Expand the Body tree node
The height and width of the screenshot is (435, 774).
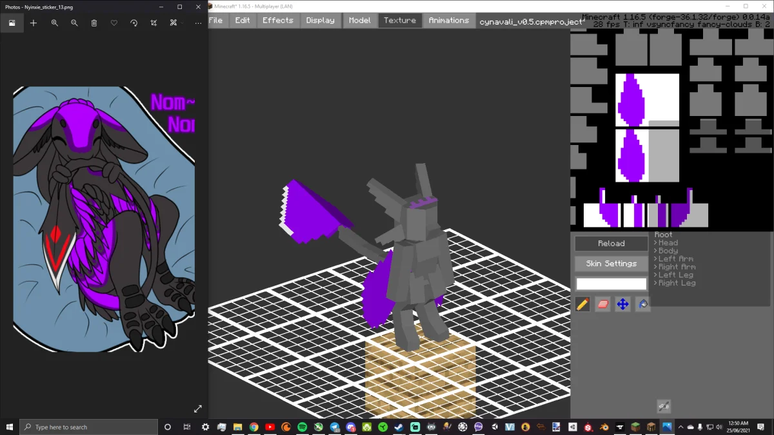pos(655,251)
